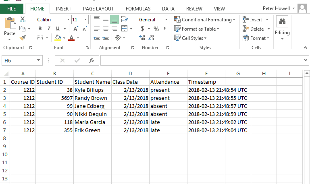Click the Increase Indent icon

coord(105,38)
